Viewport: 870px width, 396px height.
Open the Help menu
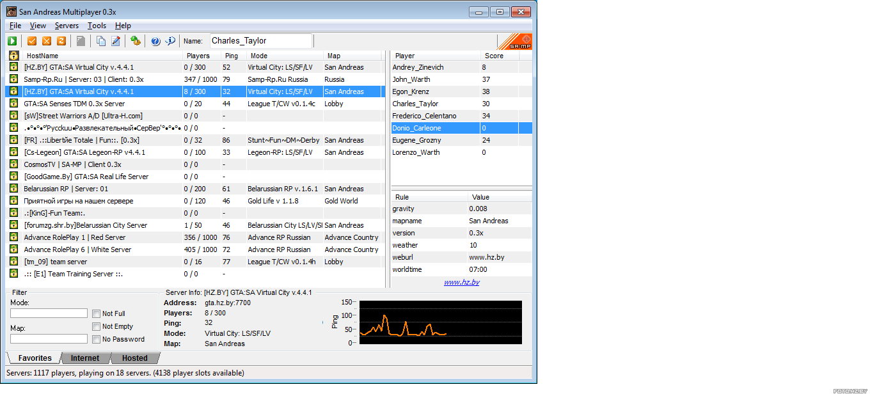pos(123,26)
